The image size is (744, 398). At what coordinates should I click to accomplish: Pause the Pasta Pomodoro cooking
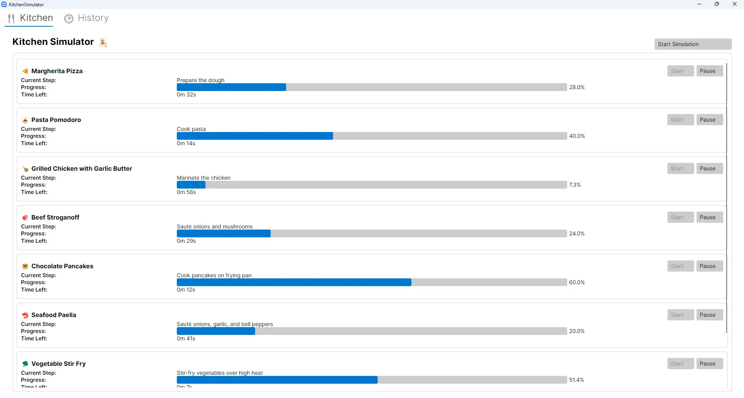click(709, 120)
